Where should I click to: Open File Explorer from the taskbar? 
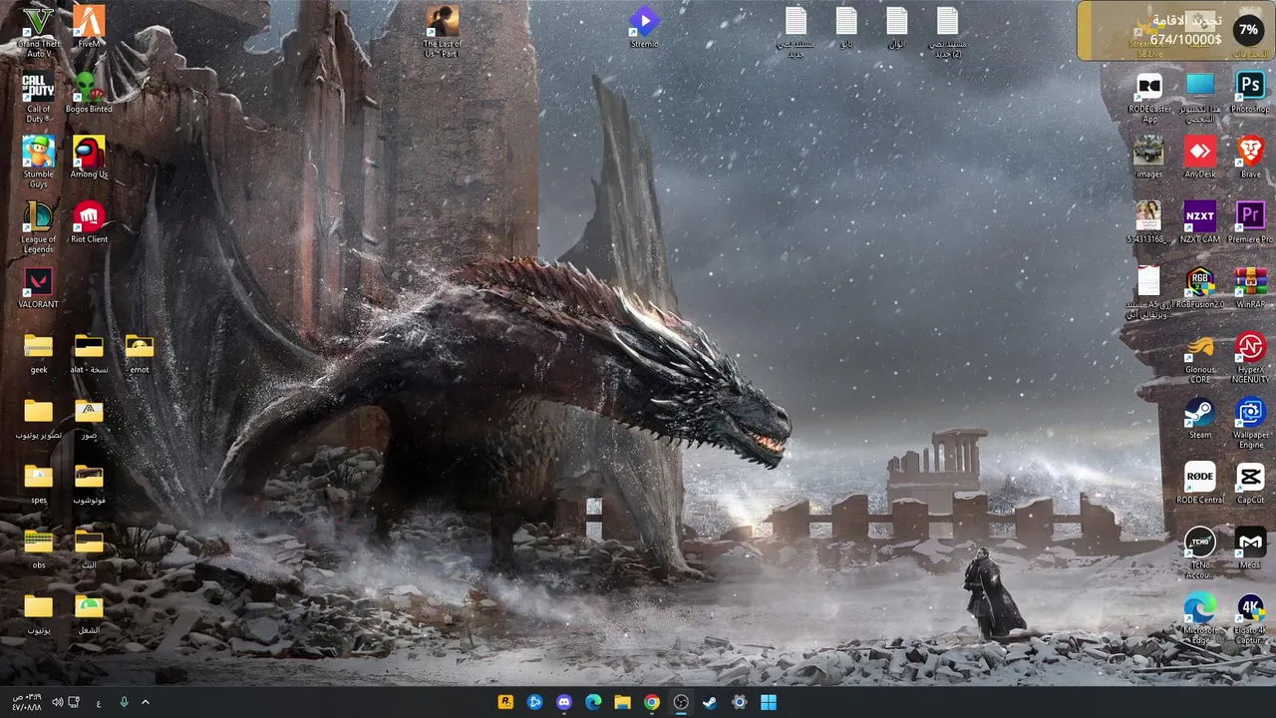pyautogui.click(x=622, y=702)
